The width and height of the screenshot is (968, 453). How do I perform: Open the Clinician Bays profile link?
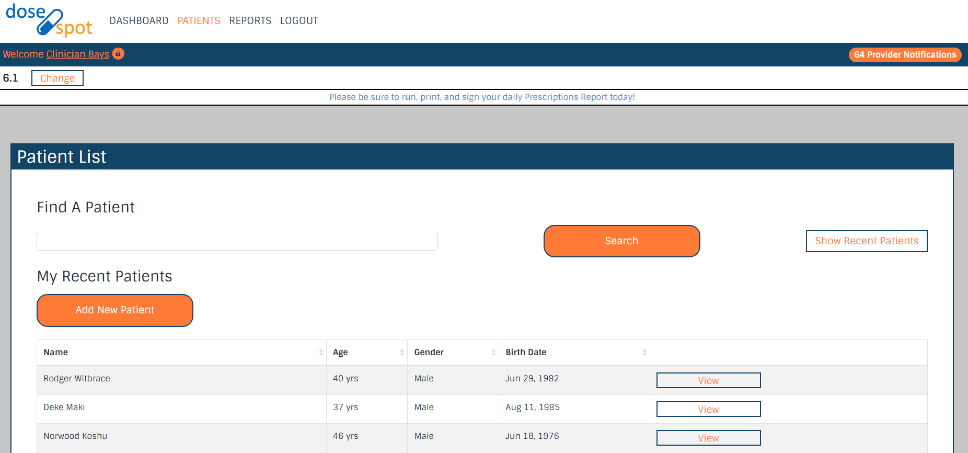pos(77,54)
